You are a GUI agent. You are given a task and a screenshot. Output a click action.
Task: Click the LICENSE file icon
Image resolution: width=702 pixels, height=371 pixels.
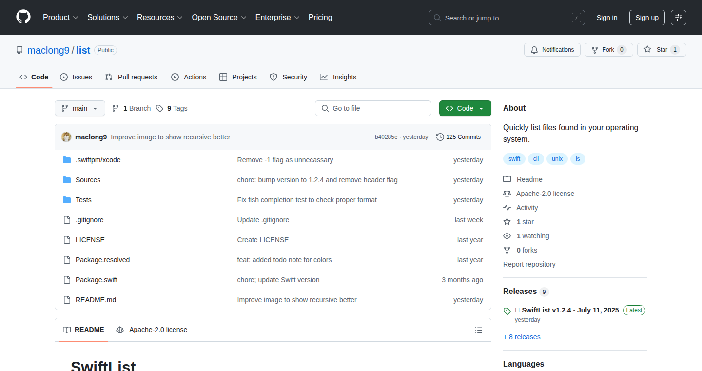point(67,240)
